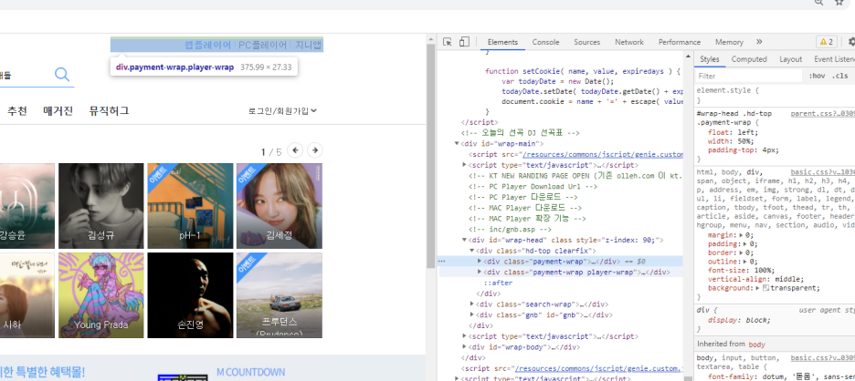Screen dimensions: 855x381
Task: Expand the div id="gnb" node
Action: click(472, 315)
